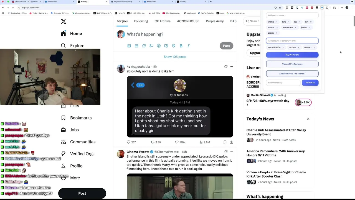Apply italic formatting in composer

[188, 46]
